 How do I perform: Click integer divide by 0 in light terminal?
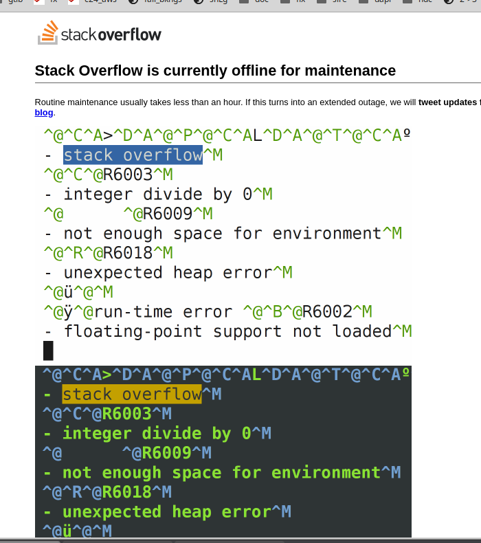coord(159,195)
